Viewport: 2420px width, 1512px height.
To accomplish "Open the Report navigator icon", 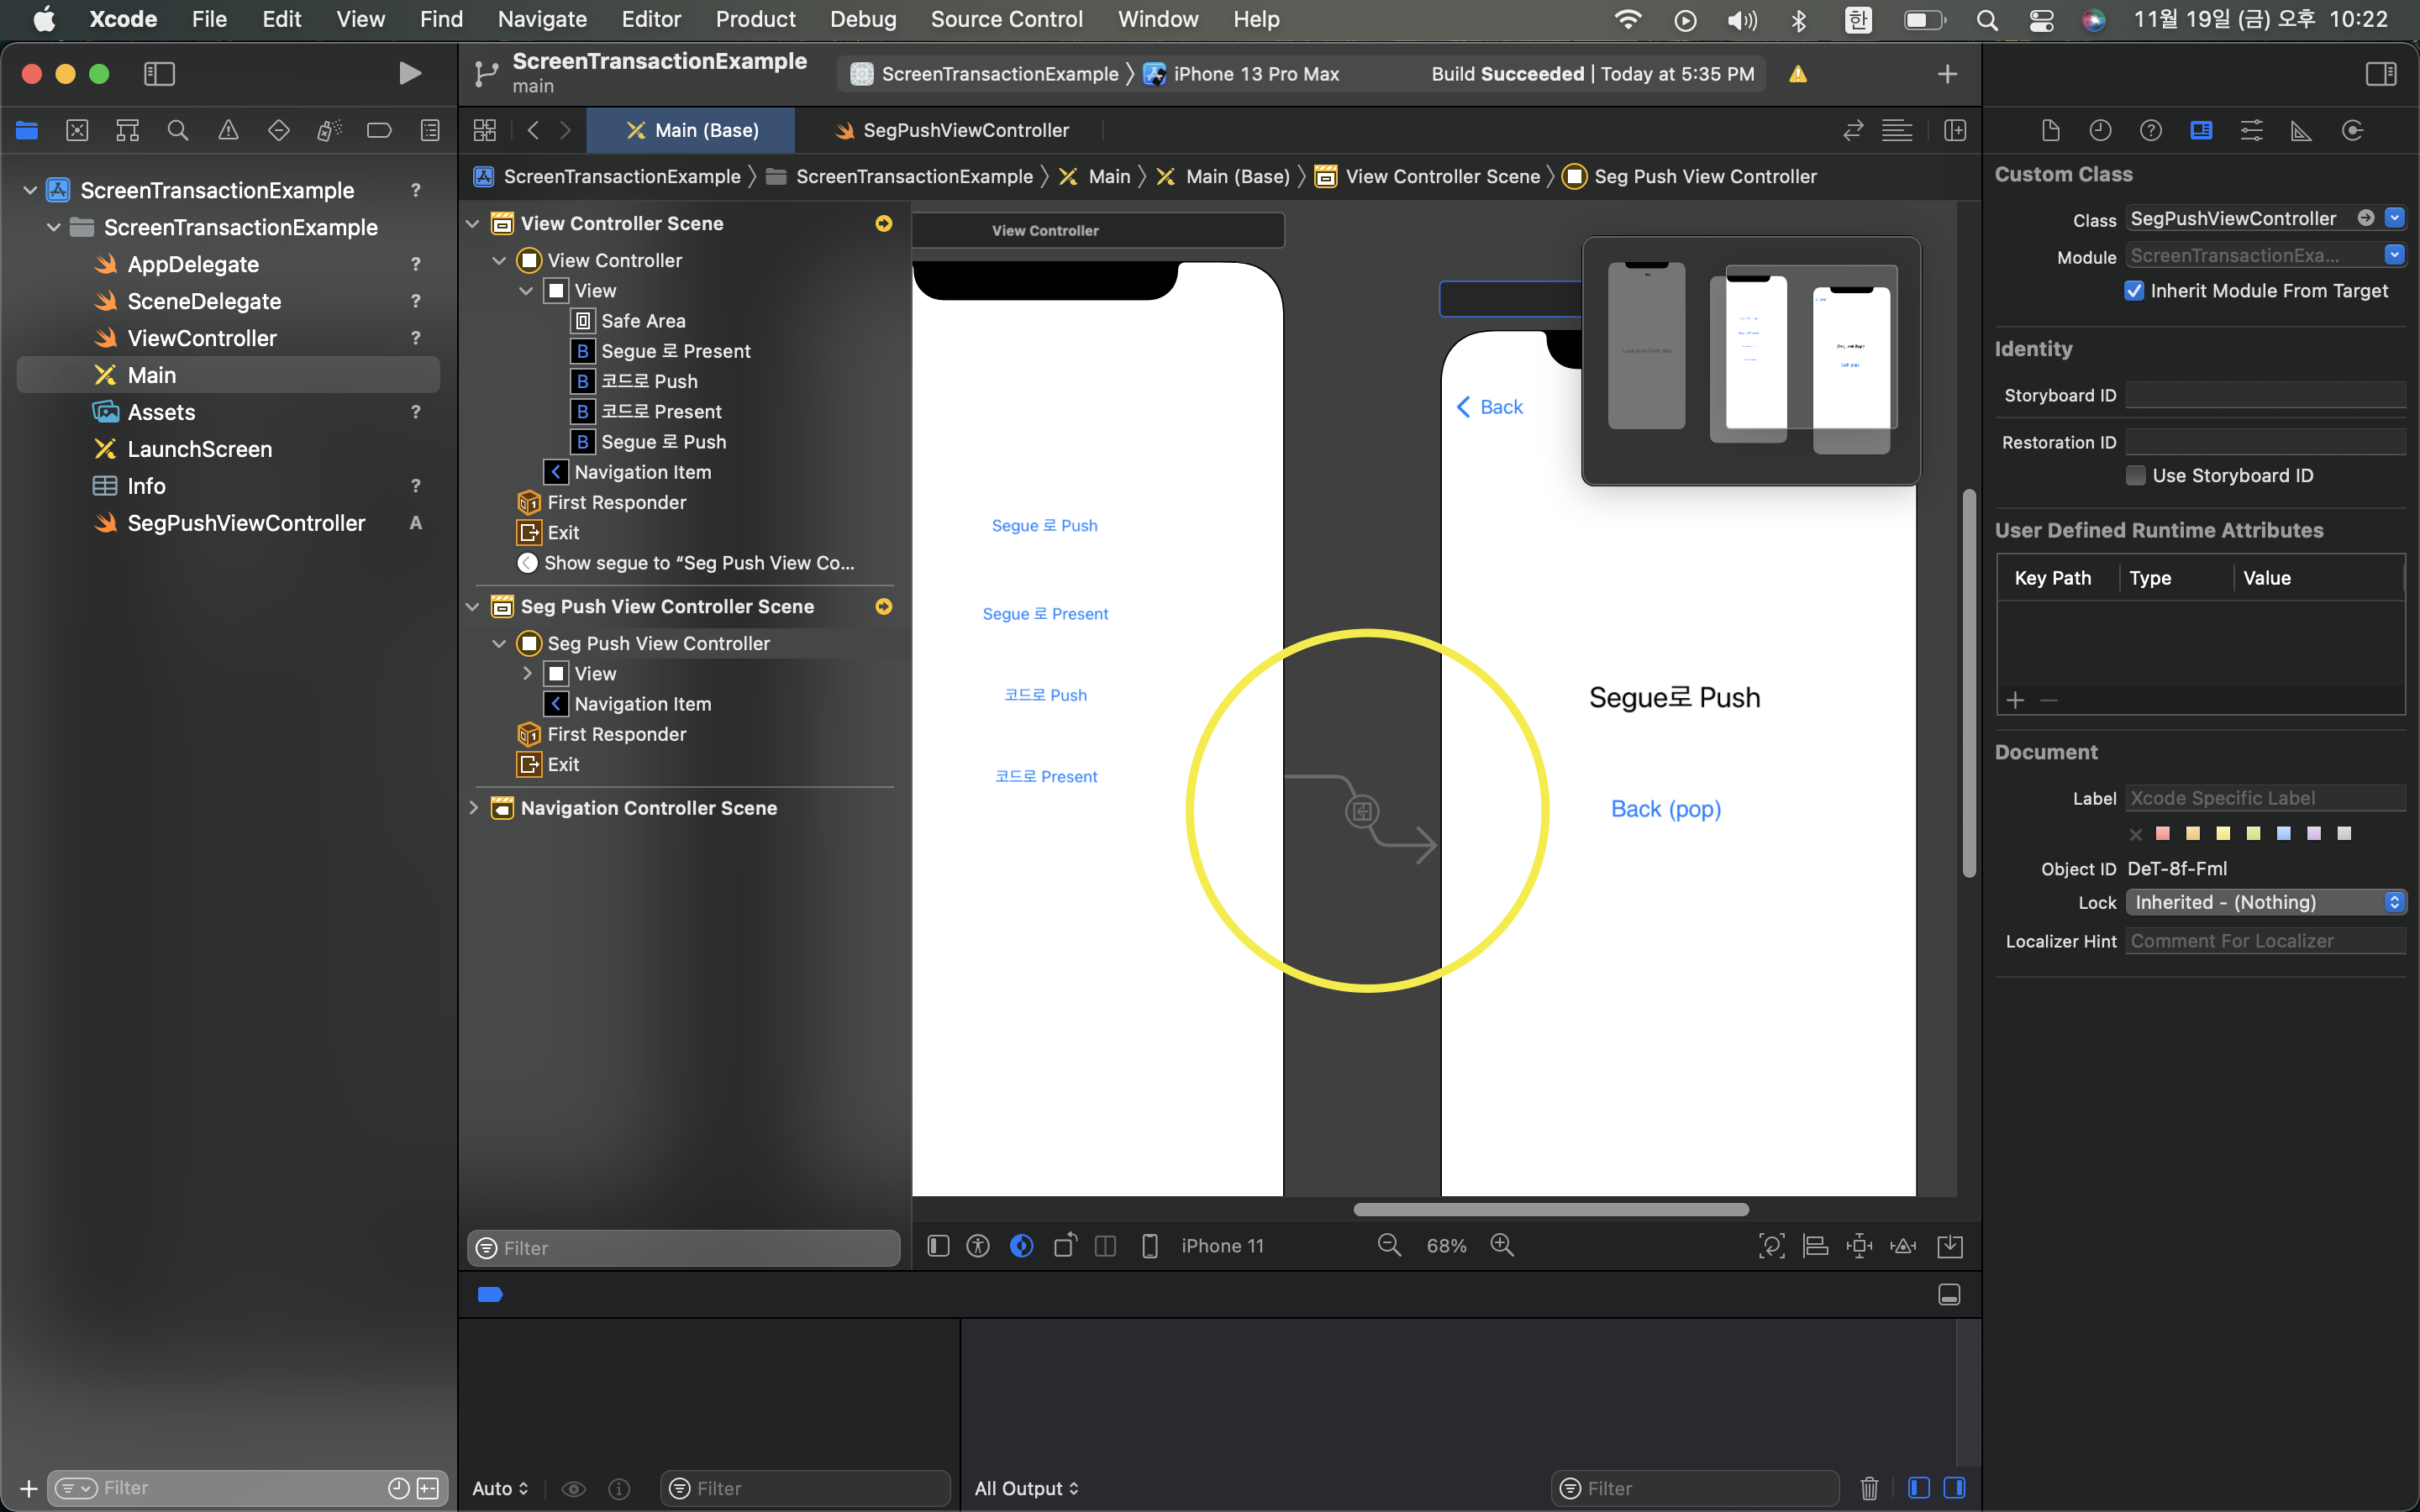I will coord(430,130).
